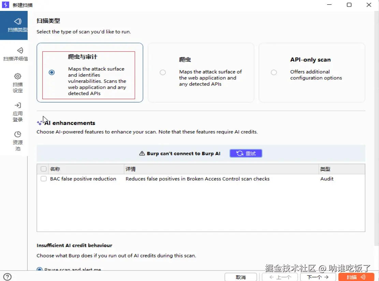Click the 重试 retry button
The image size is (379, 281).
tap(246, 153)
